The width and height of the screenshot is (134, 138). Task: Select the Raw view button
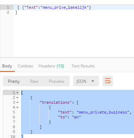pos(34,81)
